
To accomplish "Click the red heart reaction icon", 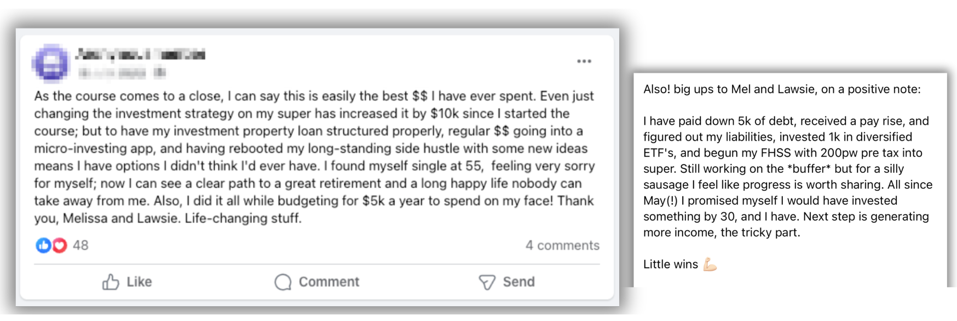I will coord(60,246).
